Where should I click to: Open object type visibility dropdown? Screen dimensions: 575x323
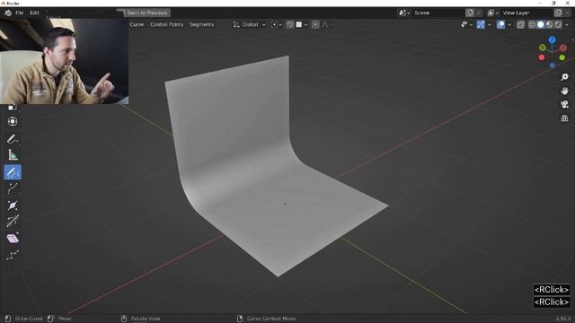[466, 24]
